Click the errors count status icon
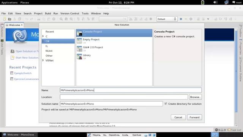243x137 pixels. click(218, 130)
